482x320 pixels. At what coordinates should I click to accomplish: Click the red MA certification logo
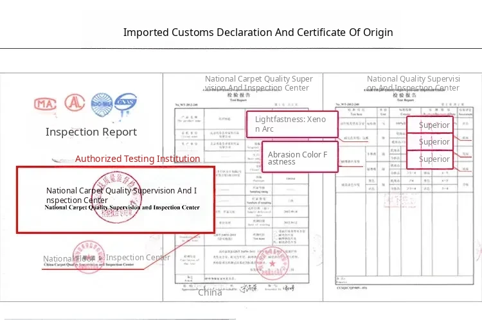pyautogui.click(x=46, y=104)
